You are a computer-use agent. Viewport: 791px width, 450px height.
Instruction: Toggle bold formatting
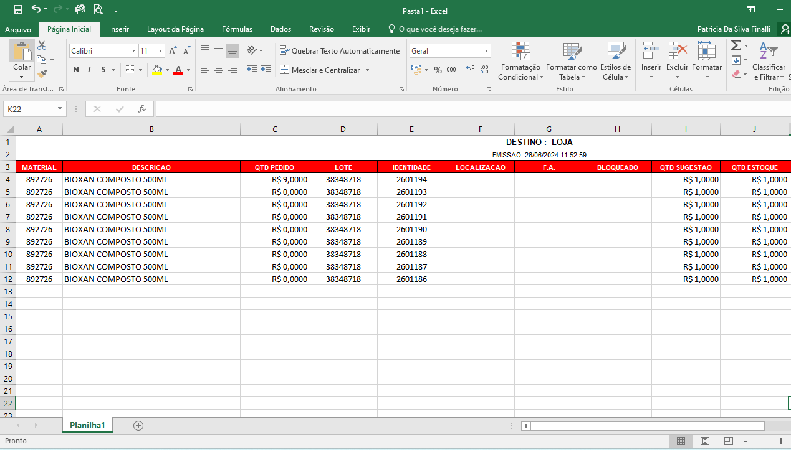coord(76,70)
